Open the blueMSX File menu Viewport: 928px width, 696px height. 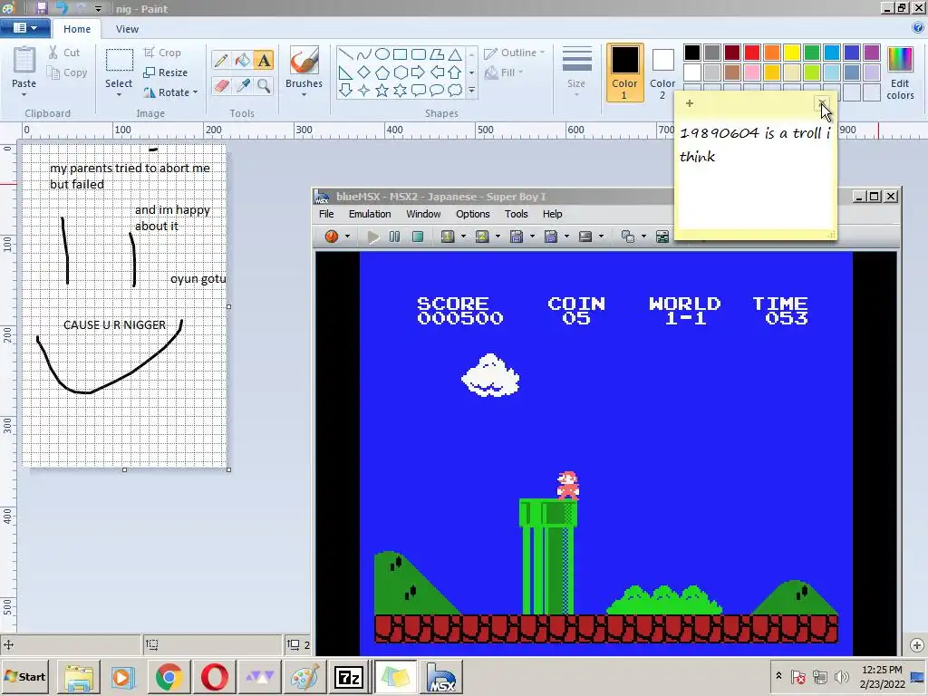tap(326, 214)
